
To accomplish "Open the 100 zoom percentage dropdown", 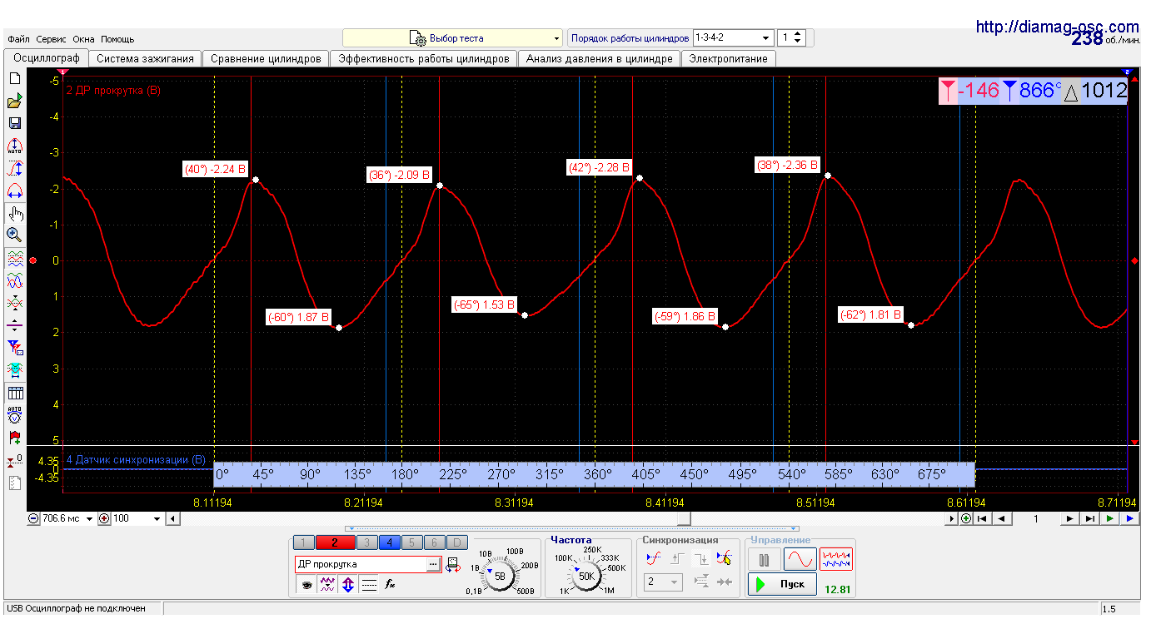I will point(137,518).
